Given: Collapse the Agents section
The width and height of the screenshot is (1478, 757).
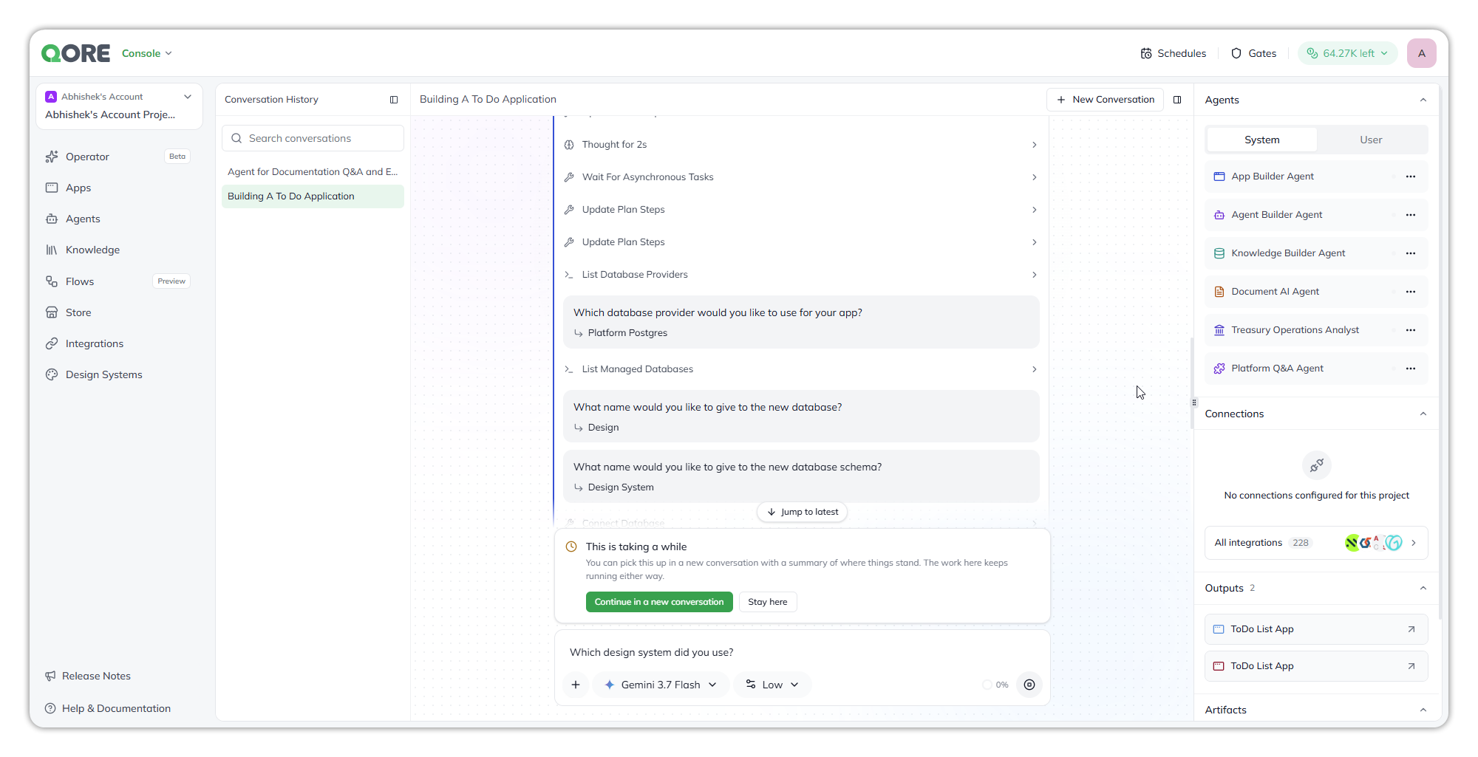Looking at the screenshot, I should [x=1423, y=100].
